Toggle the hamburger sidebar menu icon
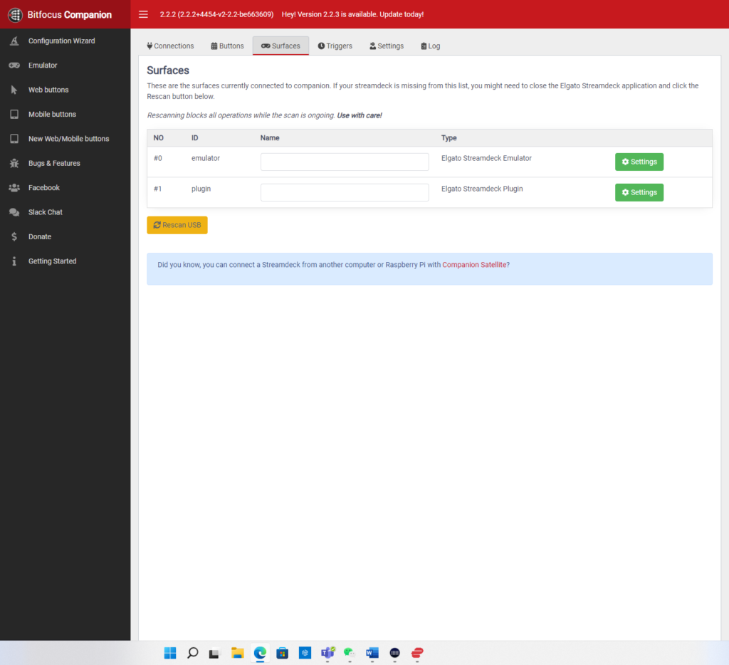Screen dimensions: 729x665 coord(143,14)
